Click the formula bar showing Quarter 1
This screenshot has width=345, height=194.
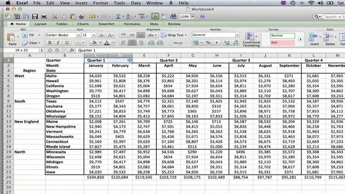point(210,50)
